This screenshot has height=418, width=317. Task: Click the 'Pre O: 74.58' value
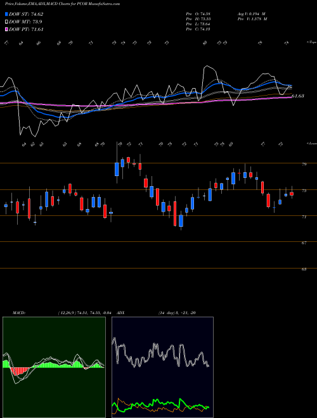tap(198, 14)
